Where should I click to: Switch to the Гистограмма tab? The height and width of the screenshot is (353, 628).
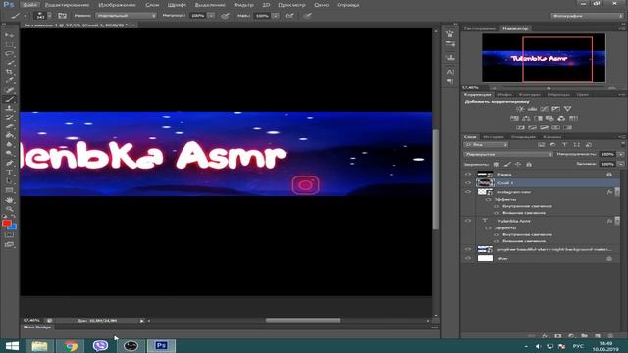[480, 28]
